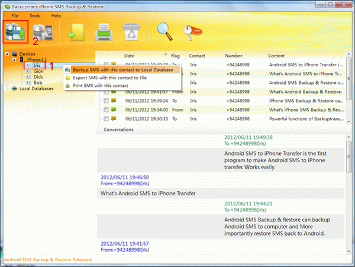Open the Android SMS Backup & Restore Released link
355x267 pixels.
click(x=48, y=259)
